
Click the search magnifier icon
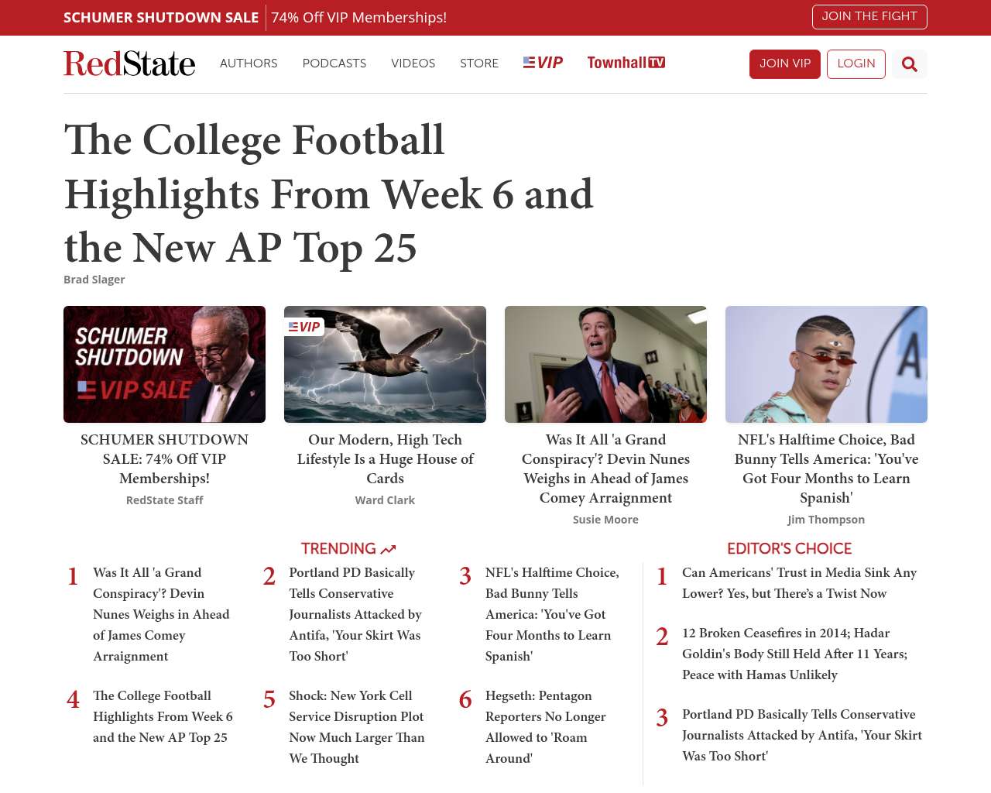(x=910, y=64)
